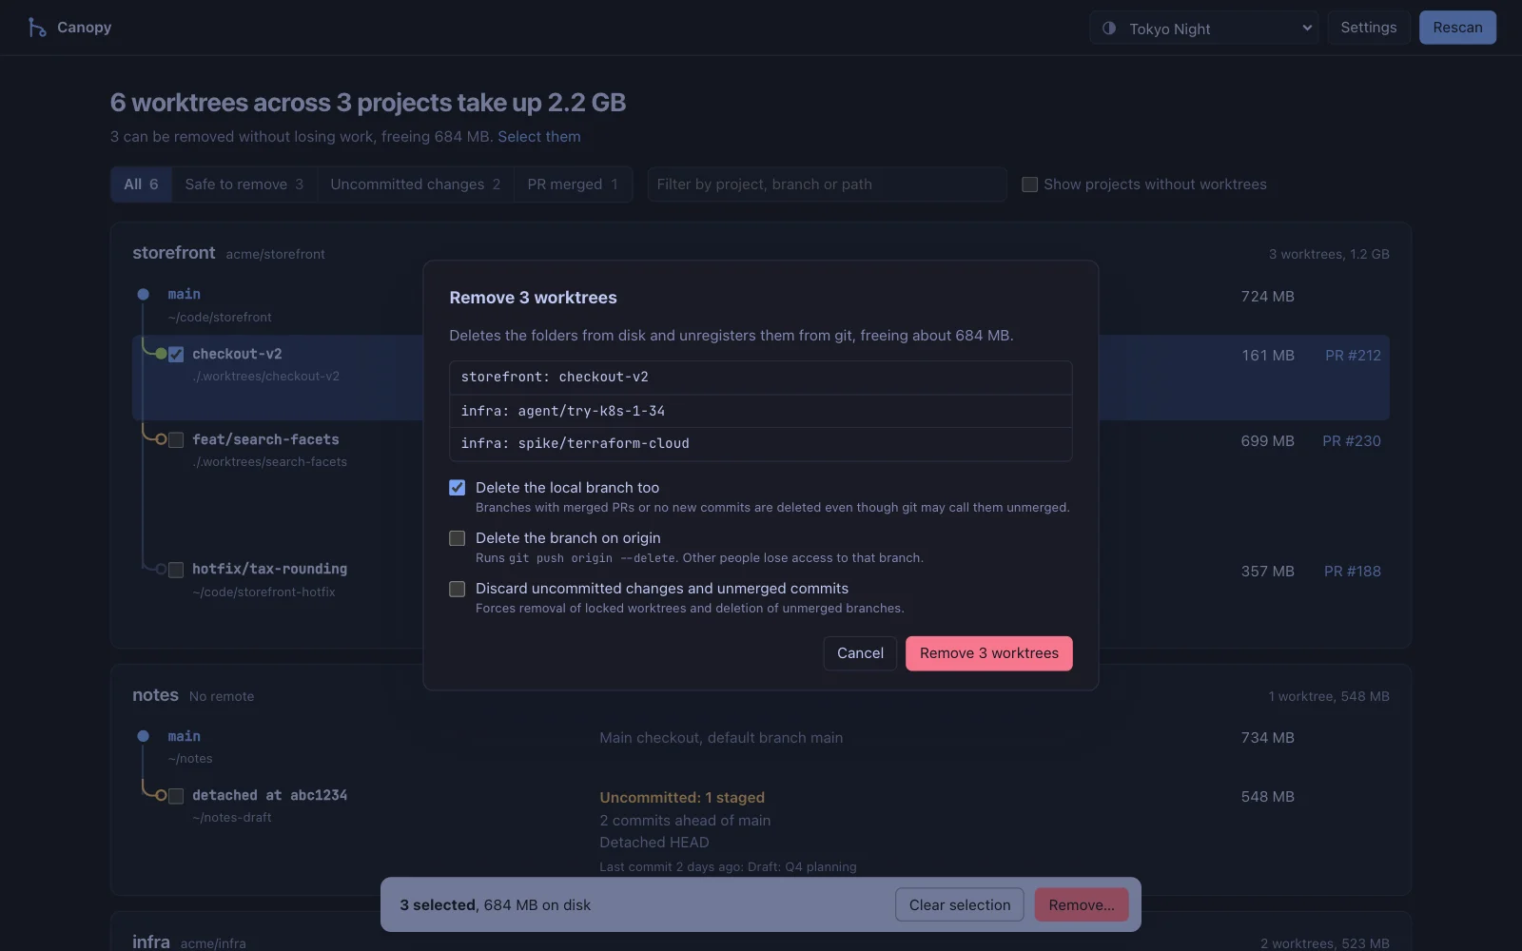Click the feat/search-facets branch name
Image resolution: width=1522 pixels, height=951 pixels.
pos(265,439)
